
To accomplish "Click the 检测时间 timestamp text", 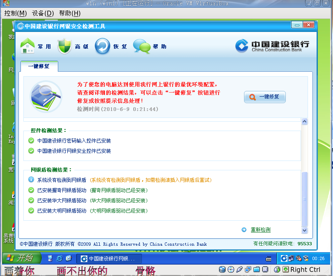I will 117,109.
